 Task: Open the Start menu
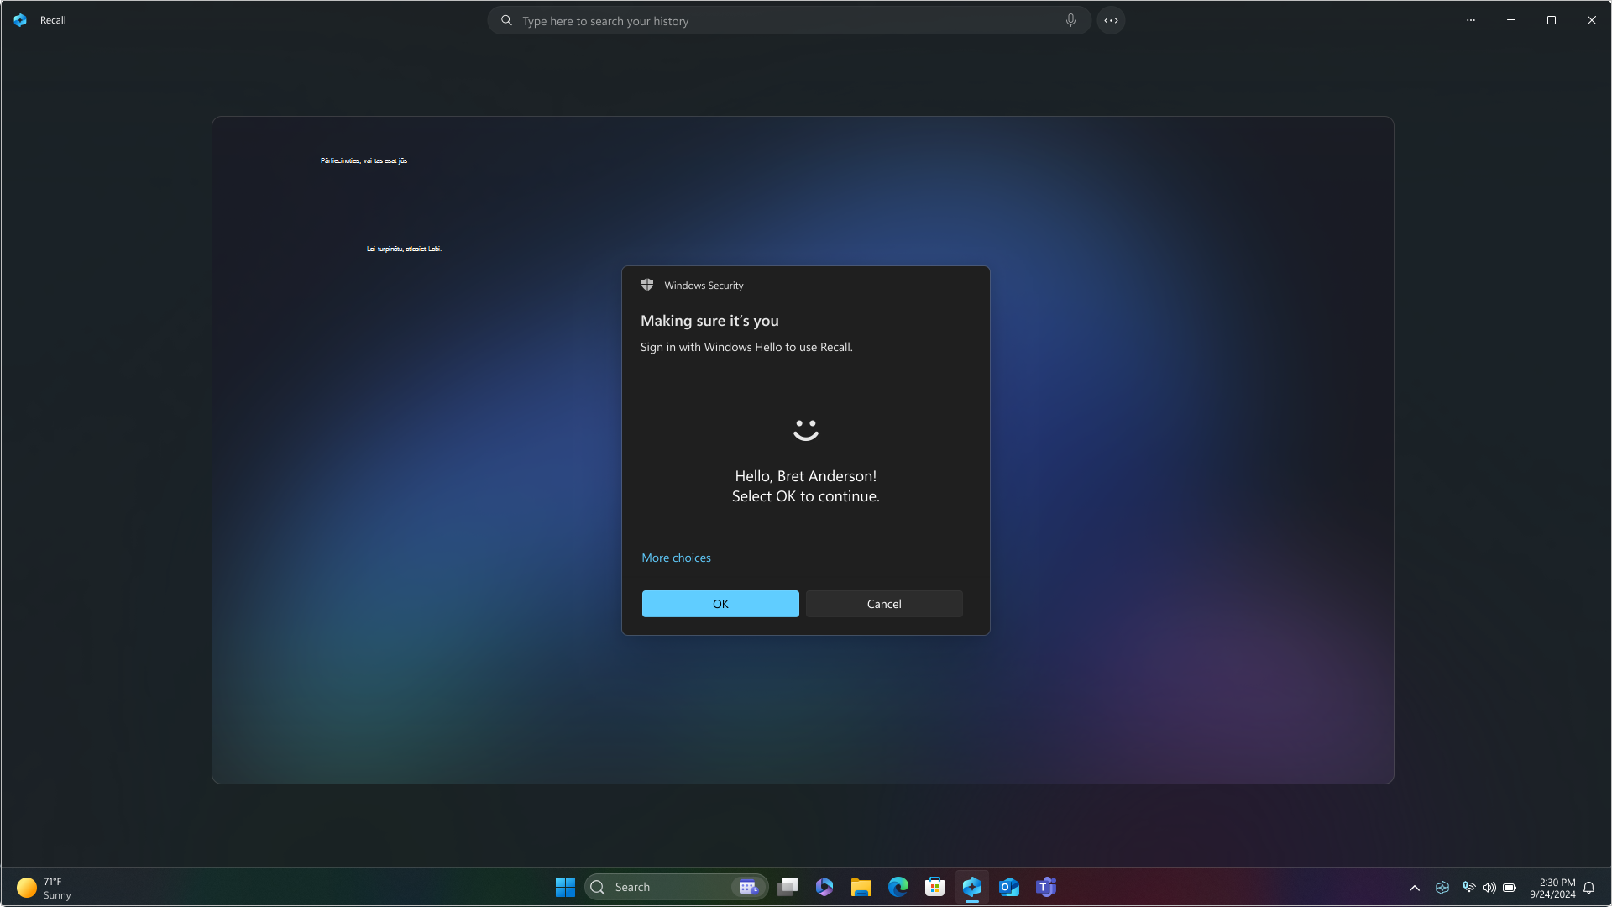coord(565,887)
